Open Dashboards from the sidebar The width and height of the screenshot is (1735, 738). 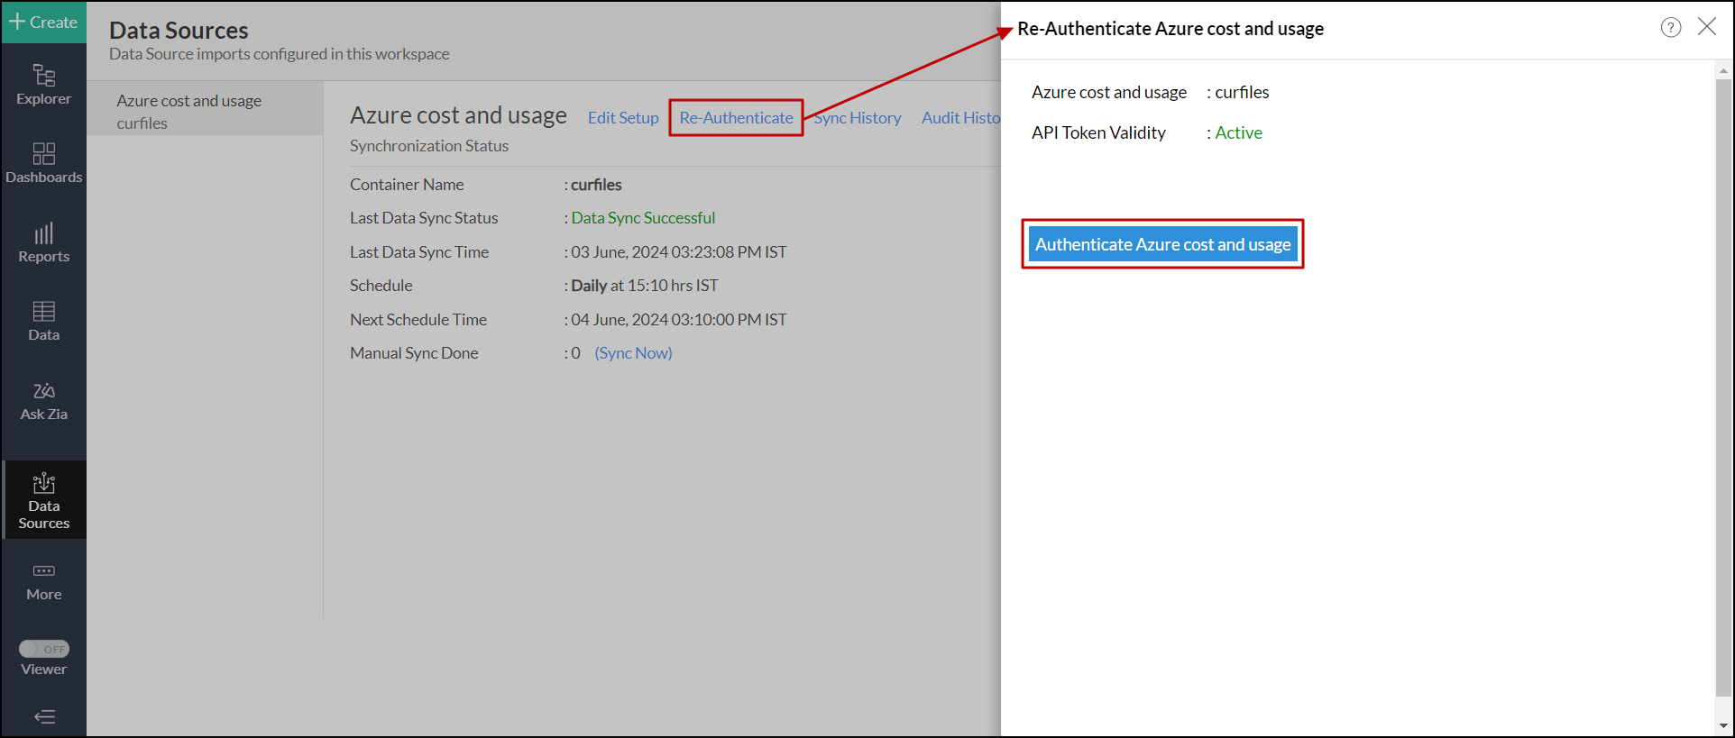[x=43, y=163]
